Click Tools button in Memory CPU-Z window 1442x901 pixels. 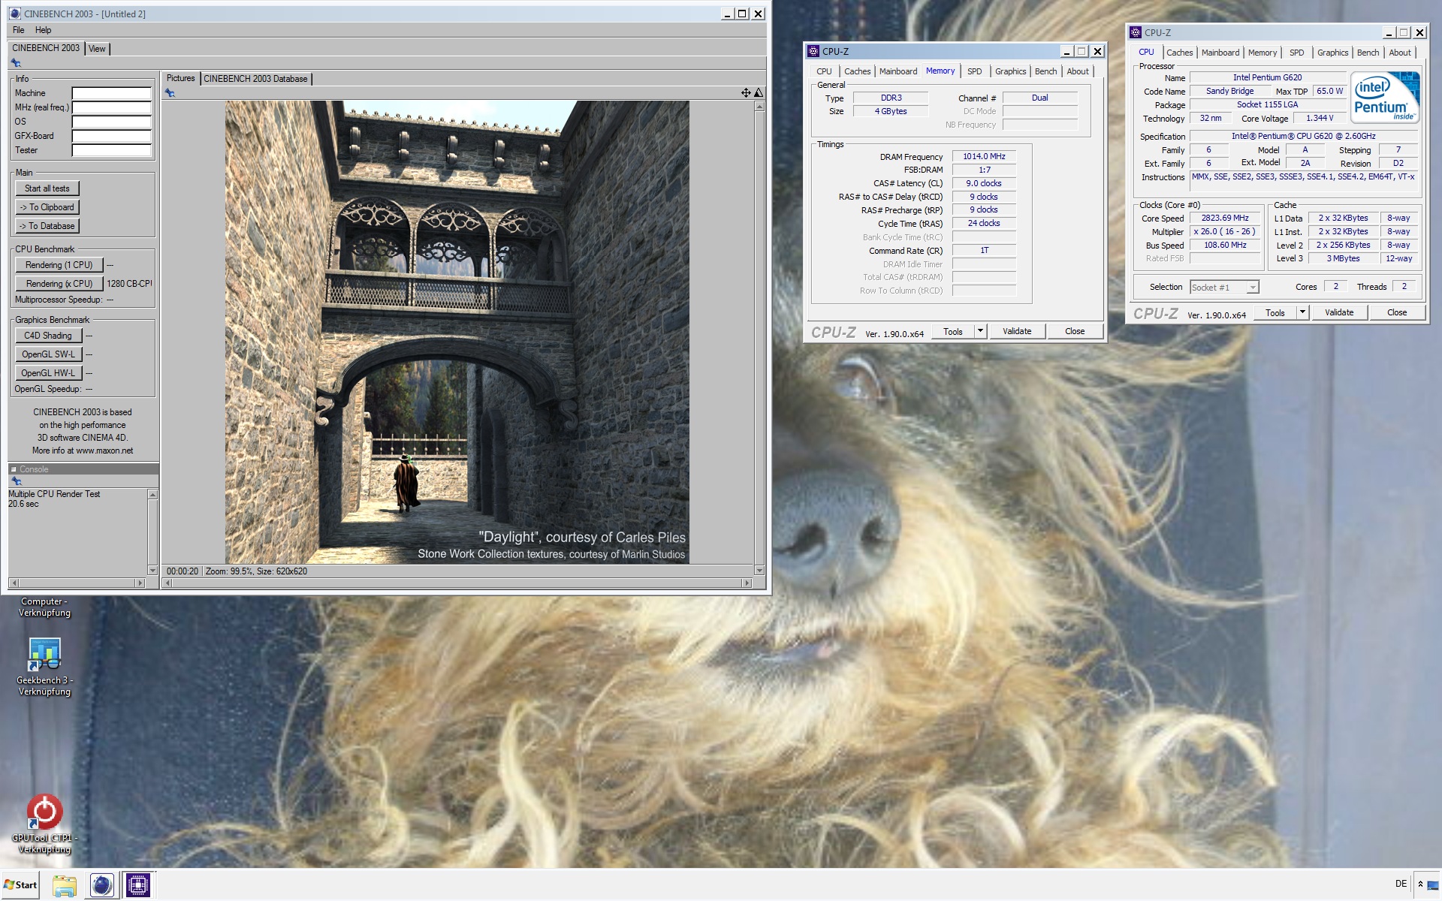point(953,331)
